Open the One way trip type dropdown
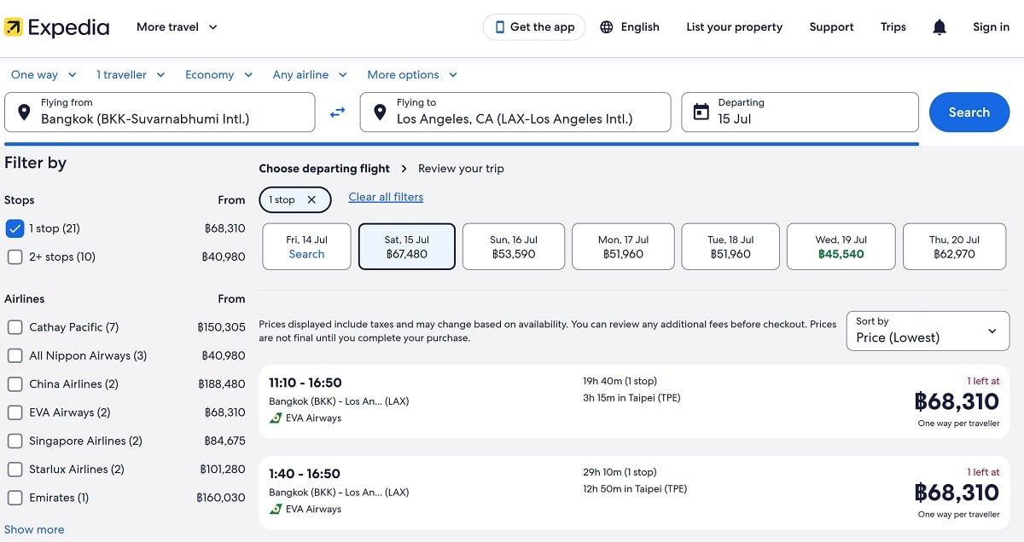This screenshot has height=542, width=1024. click(x=44, y=75)
